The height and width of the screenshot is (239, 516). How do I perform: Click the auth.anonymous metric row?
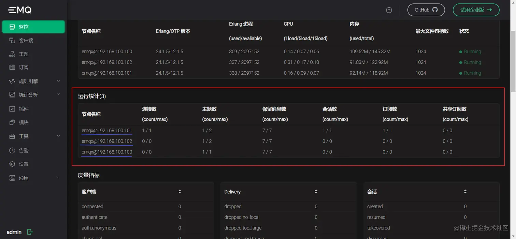[146, 228]
